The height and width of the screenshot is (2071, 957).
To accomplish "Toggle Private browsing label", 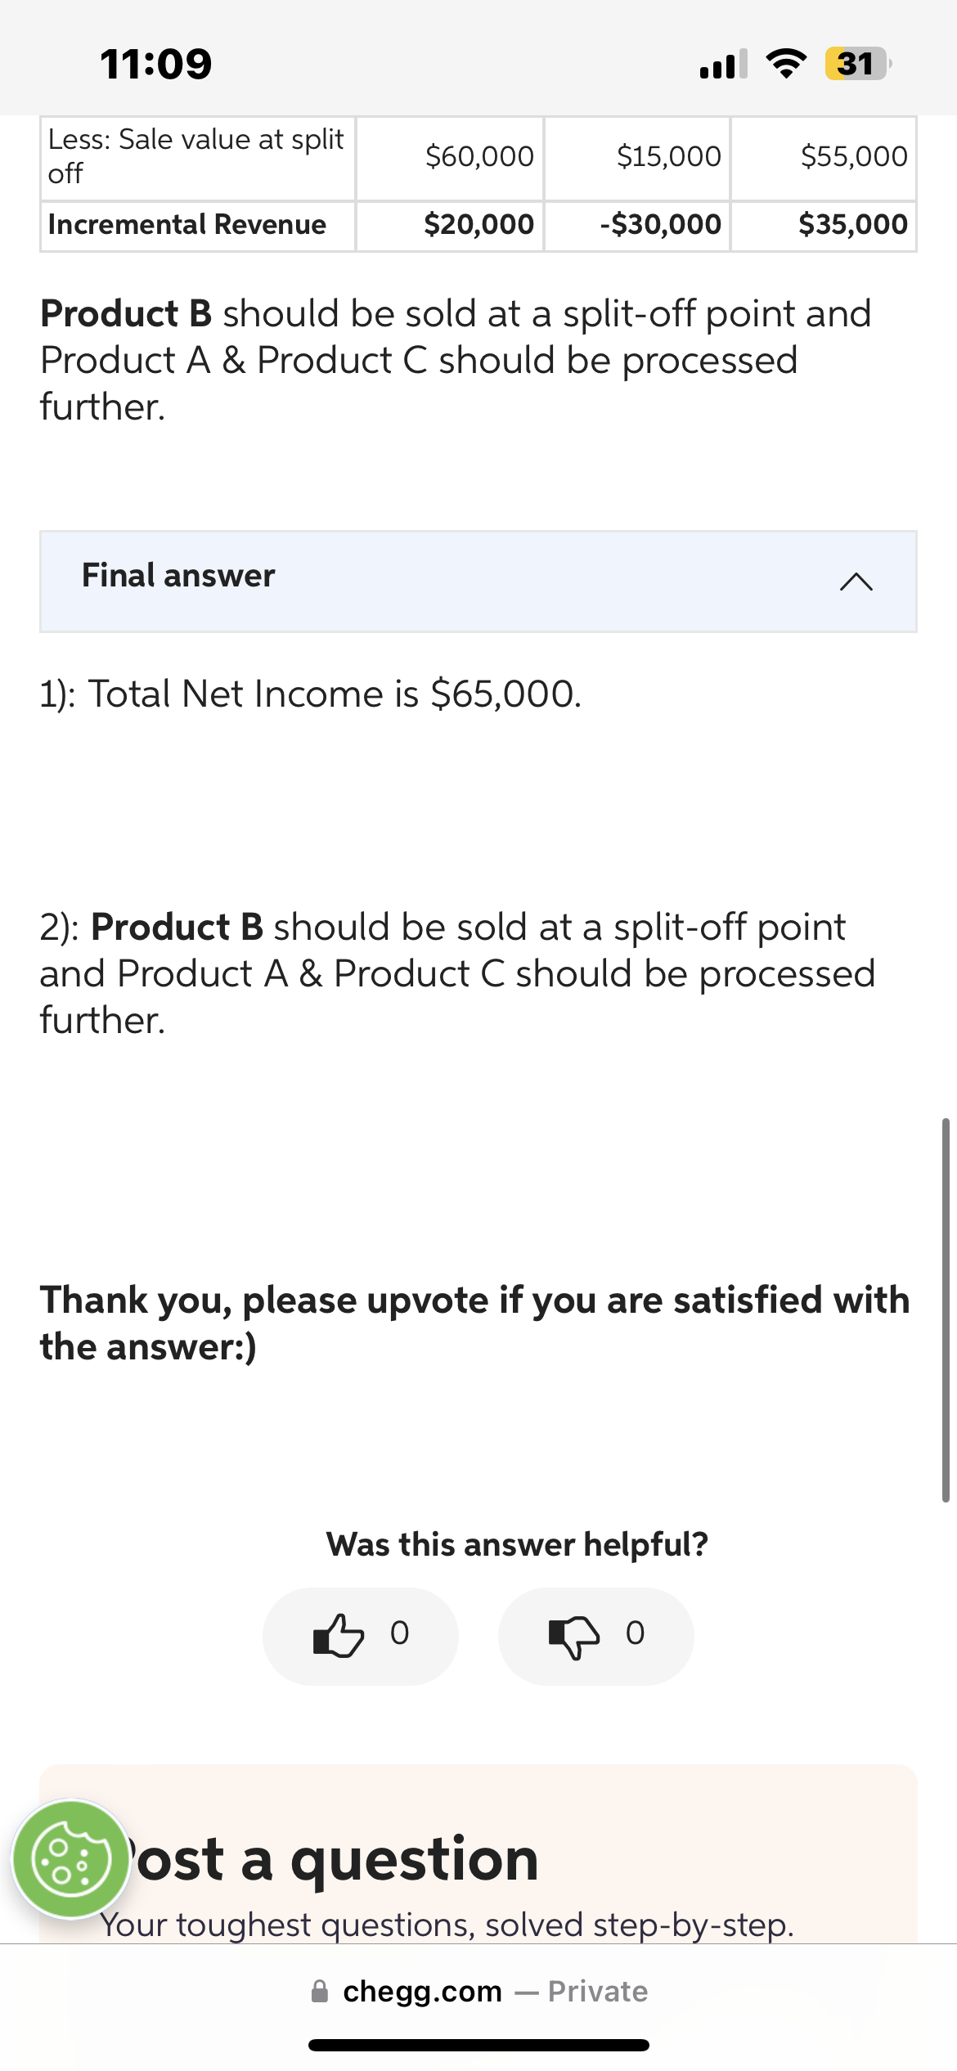I will (x=596, y=1991).
